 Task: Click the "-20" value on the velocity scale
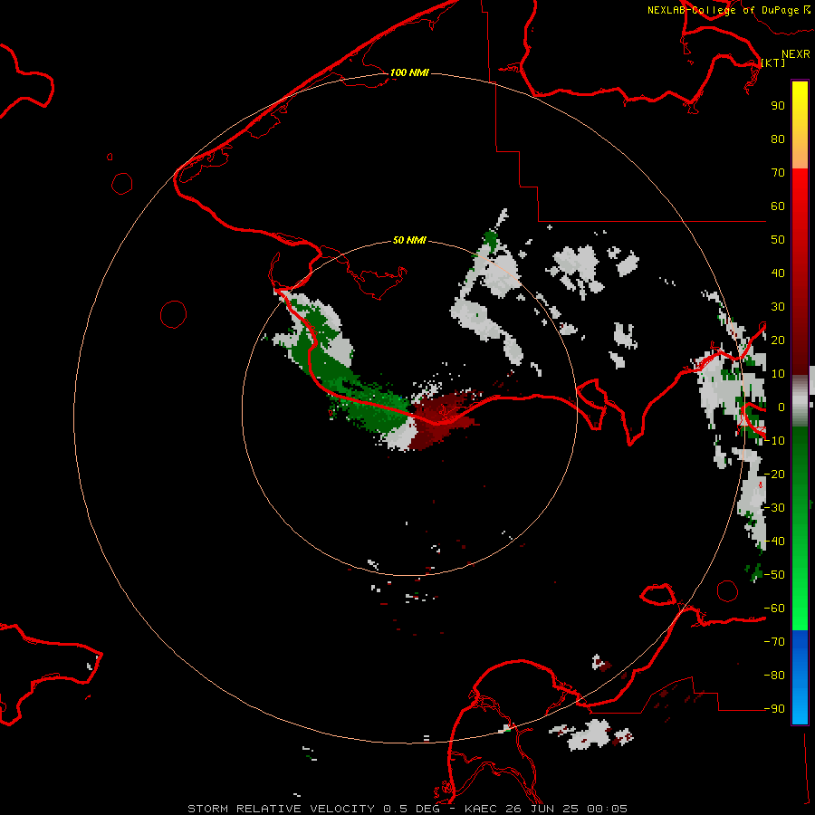point(774,474)
